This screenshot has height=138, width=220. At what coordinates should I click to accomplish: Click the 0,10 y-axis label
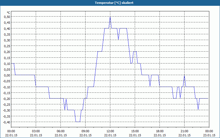(7, 63)
